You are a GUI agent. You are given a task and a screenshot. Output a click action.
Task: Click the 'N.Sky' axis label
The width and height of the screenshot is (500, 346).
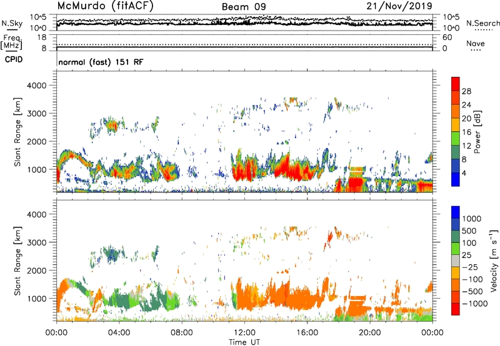(x=12, y=23)
